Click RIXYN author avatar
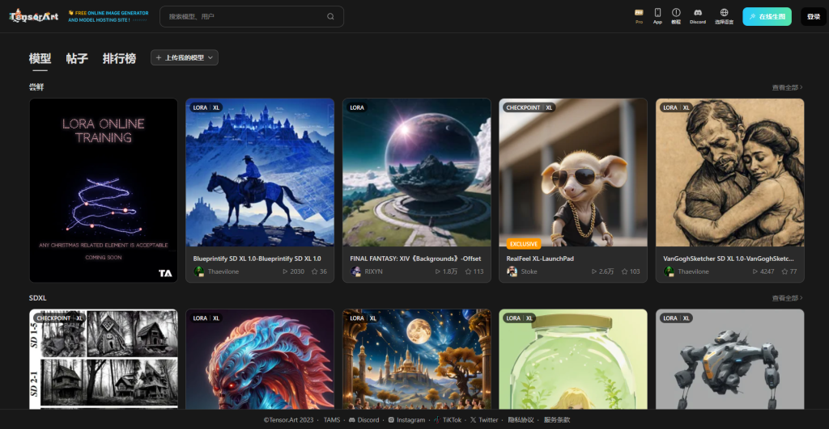This screenshot has width=829, height=429. 355,271
